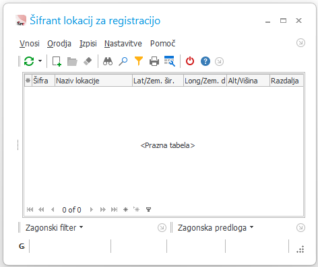Sort by the Naziv lokacije column header
318x267 pixels.
coord(94,81)
